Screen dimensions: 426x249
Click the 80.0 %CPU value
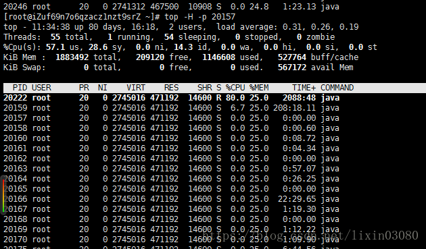click(x=235, y=98)
